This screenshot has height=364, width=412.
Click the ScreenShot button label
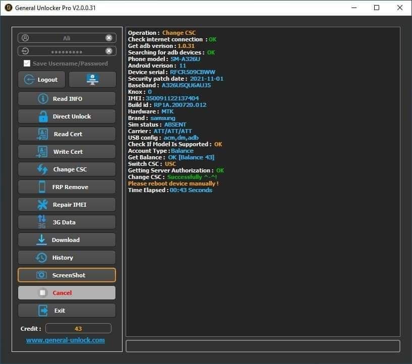pos(69,275)
